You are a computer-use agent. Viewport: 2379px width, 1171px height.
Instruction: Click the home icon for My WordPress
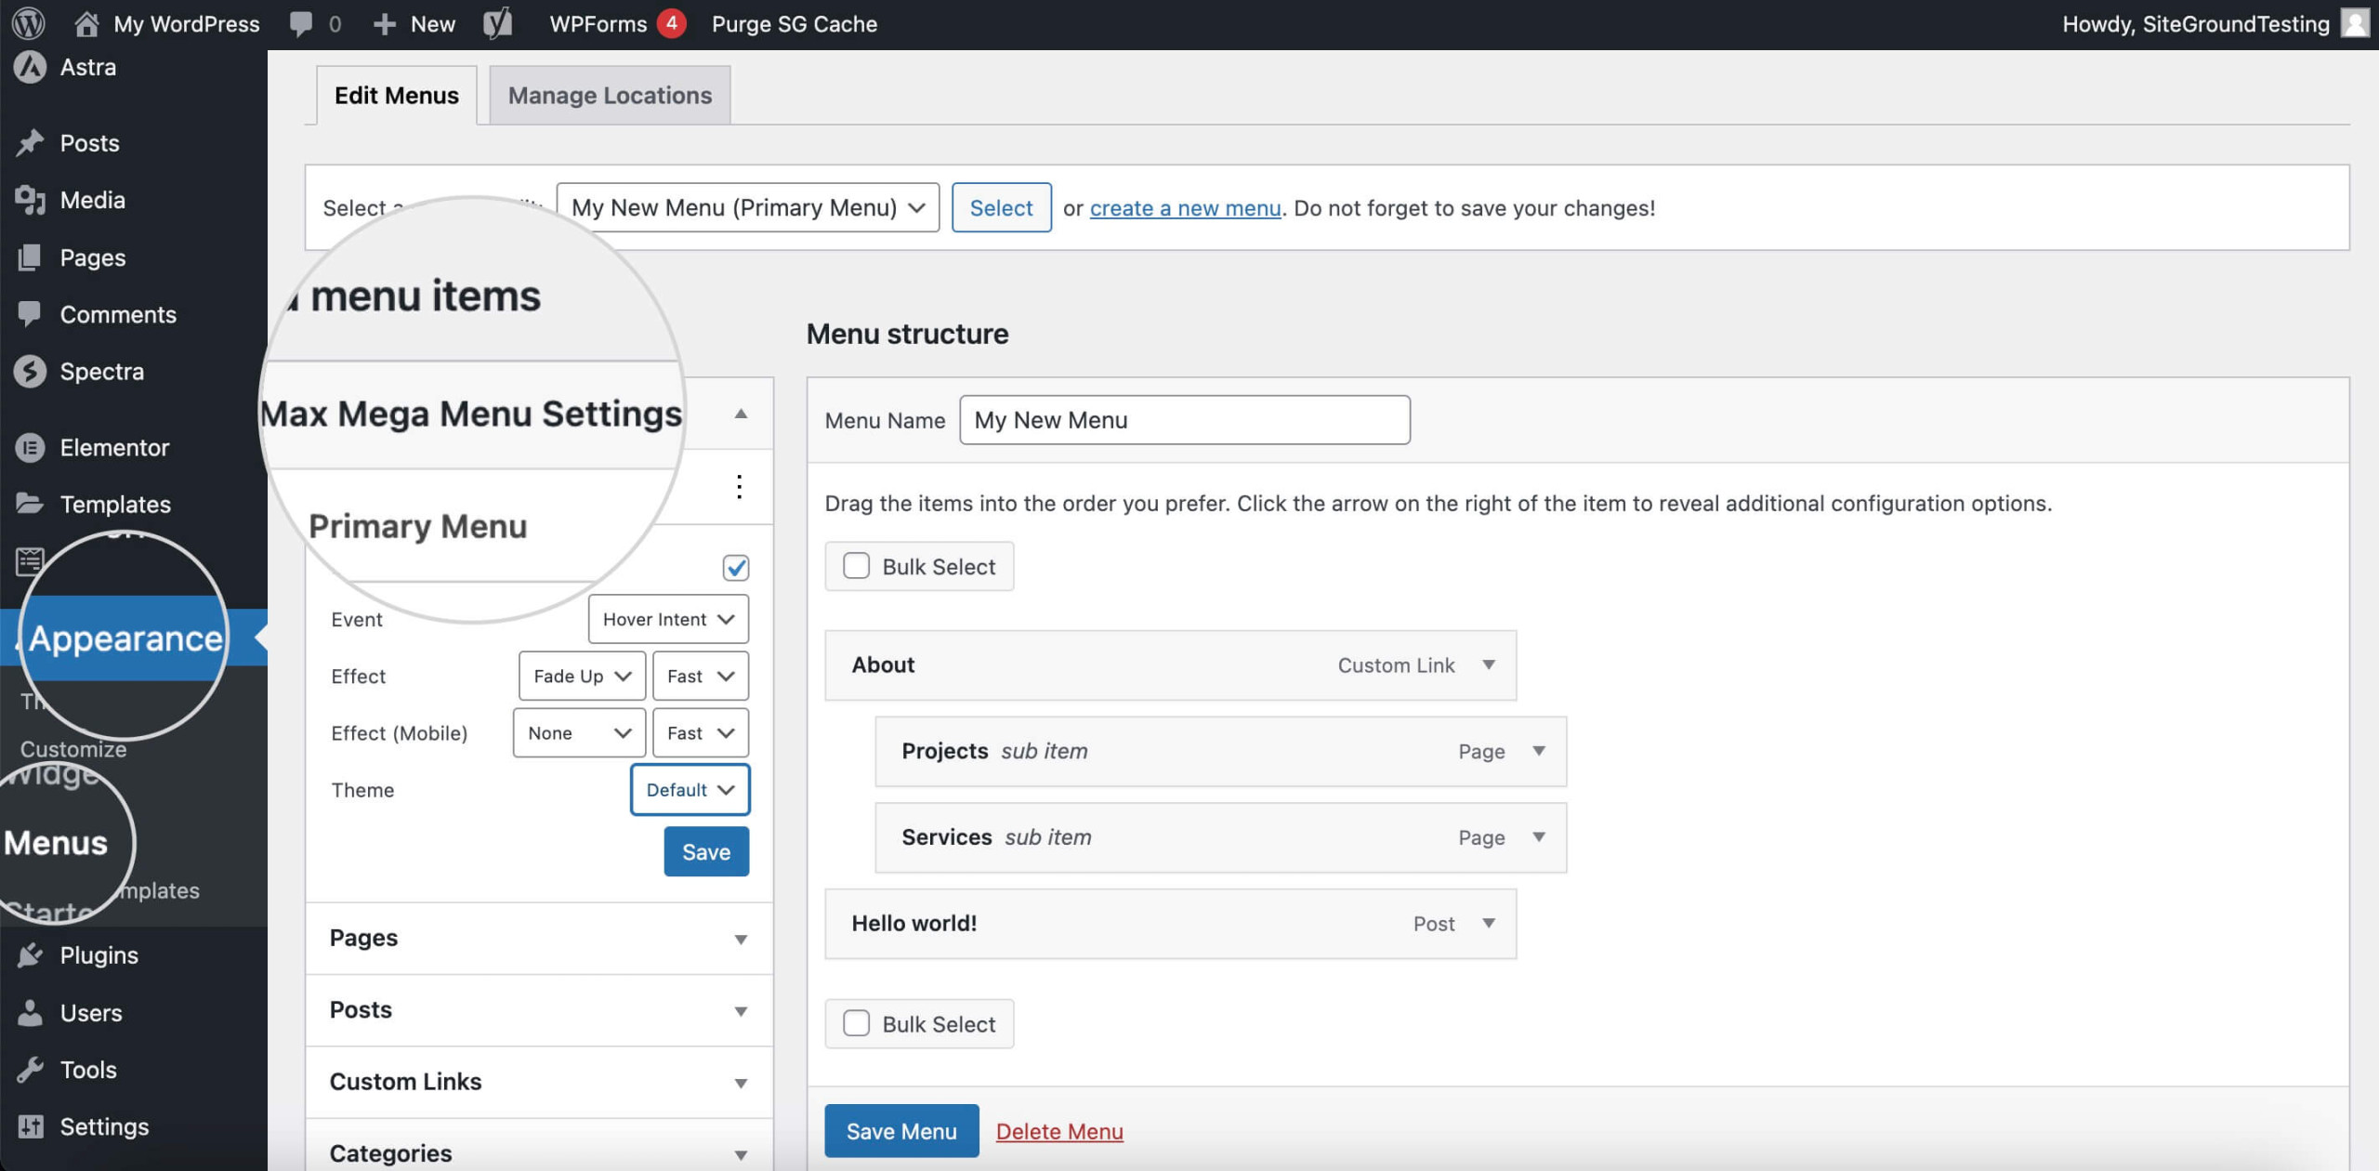pos(86,23)
